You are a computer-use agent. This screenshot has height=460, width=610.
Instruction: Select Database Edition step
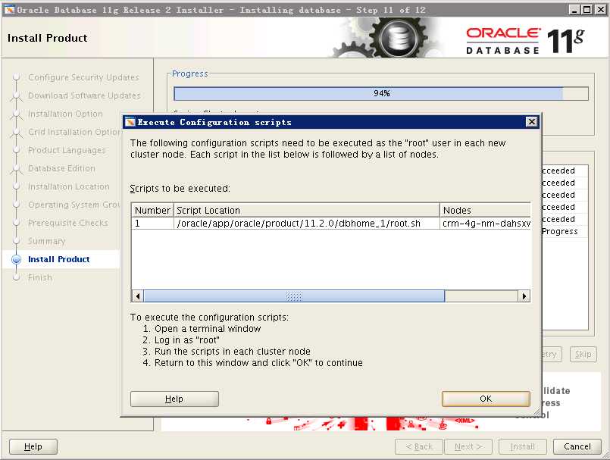click(61, 168)
